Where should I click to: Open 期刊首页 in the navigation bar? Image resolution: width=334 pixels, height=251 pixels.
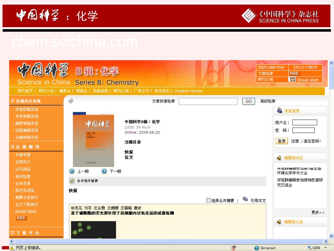[x=25, y=91]
